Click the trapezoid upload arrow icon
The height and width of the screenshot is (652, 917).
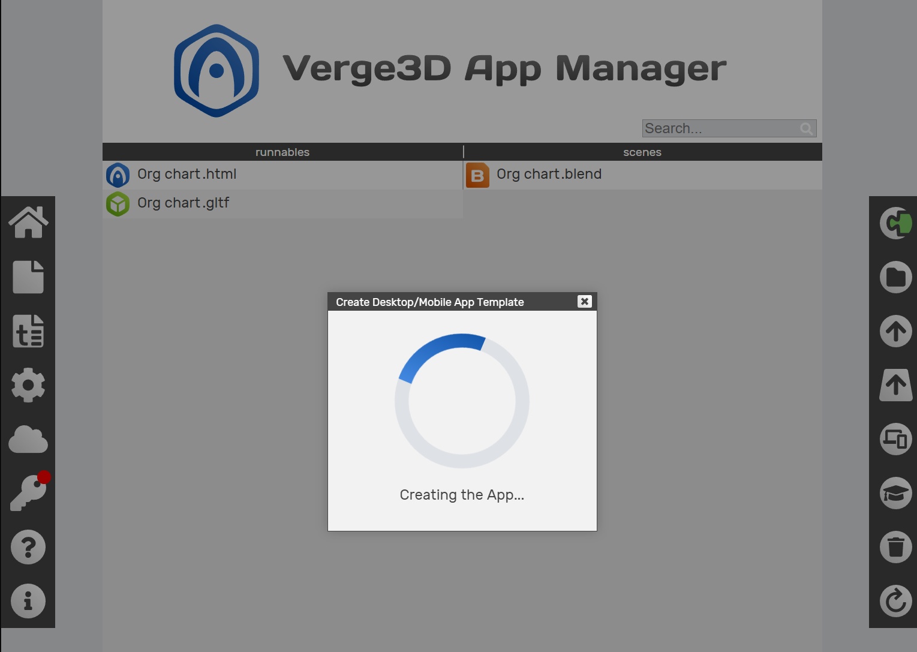[896, 384]
